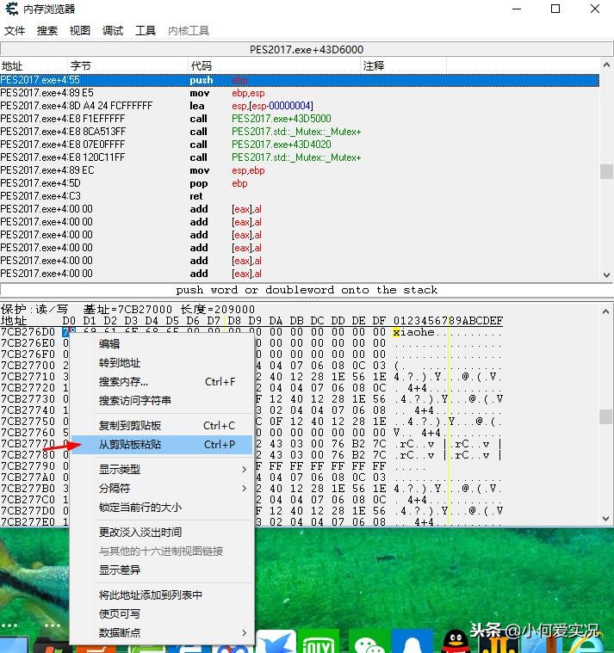Click the 字节 column header
Image resolution: width=614 pixels, height=653 pixels.
click(x=81, y=66)
